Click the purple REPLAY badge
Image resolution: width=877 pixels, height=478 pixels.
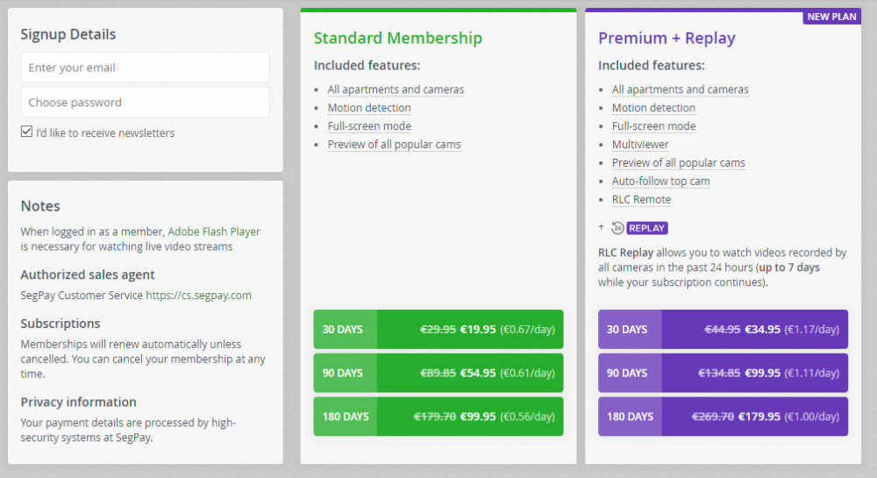pos(647,228)
